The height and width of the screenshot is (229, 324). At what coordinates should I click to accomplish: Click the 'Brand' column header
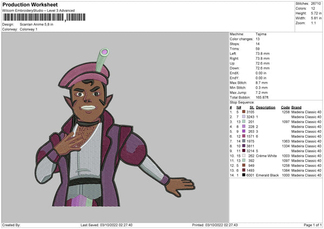(296, 107)
